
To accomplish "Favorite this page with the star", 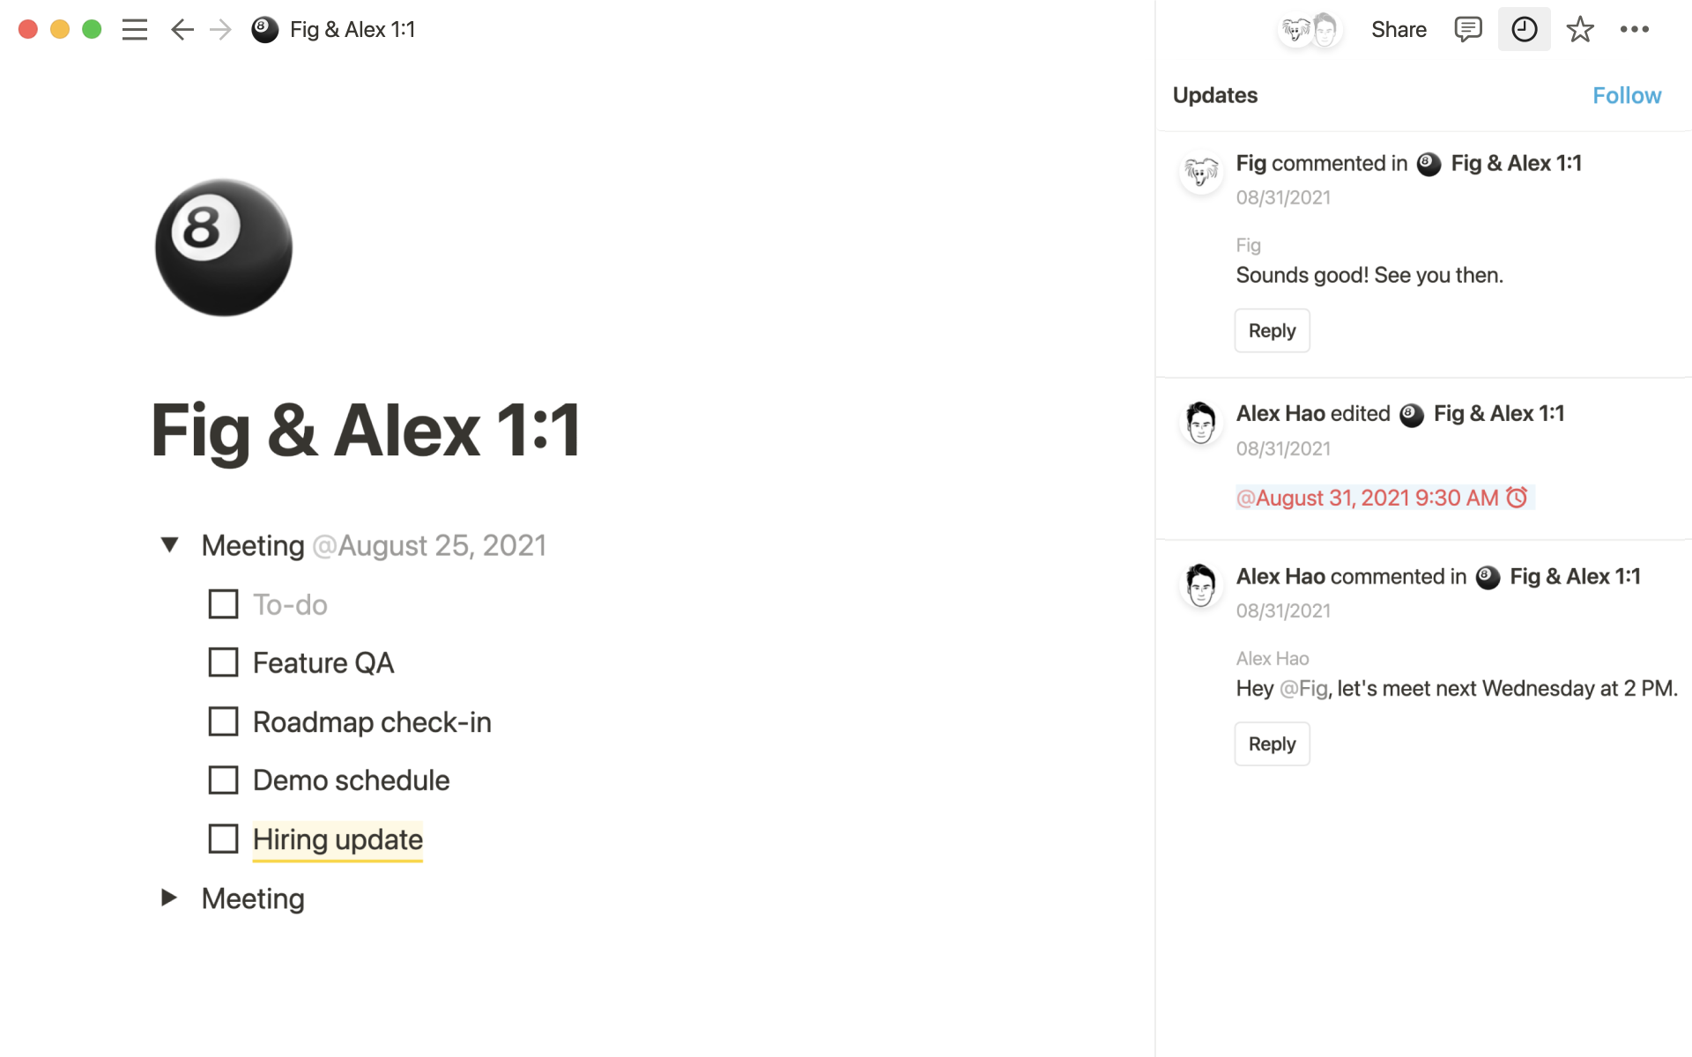I will click(1579, 30).
